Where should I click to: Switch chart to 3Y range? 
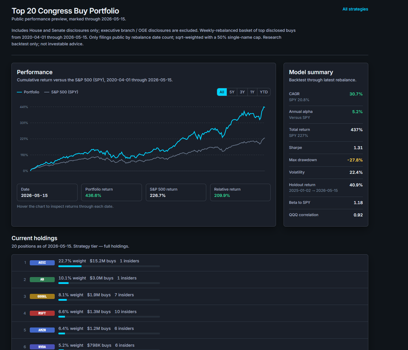(242, 92)
